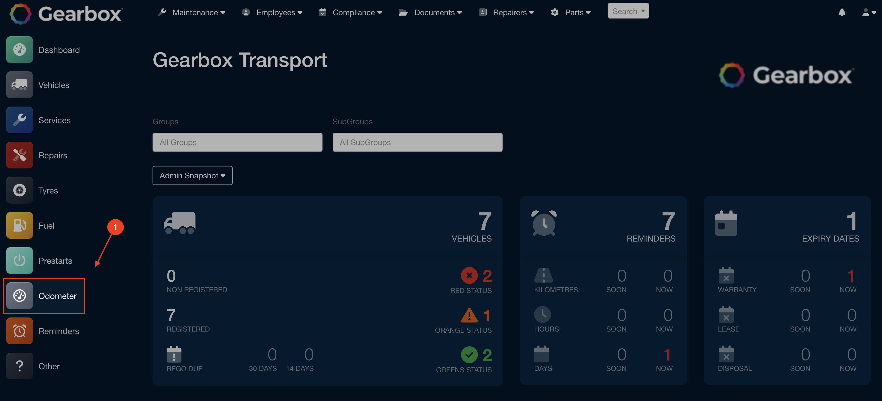Click the Disposal calendar icon

(x=726, y=354)
